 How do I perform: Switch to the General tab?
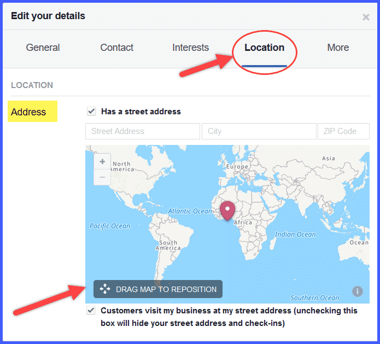point(43,48)
